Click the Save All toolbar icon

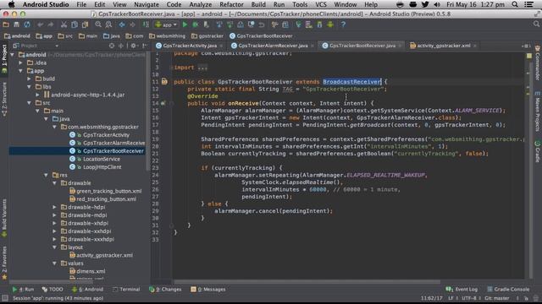click(16, 24)
